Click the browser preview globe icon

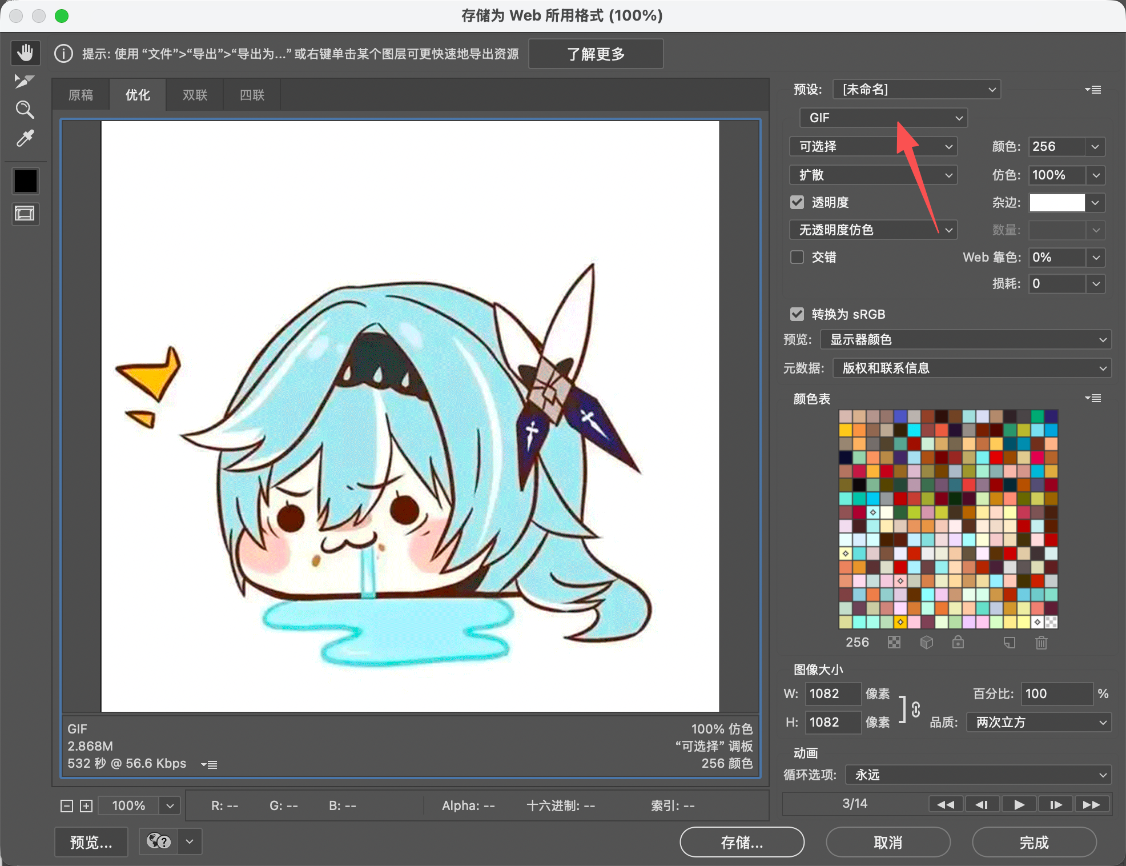(158, 841)
